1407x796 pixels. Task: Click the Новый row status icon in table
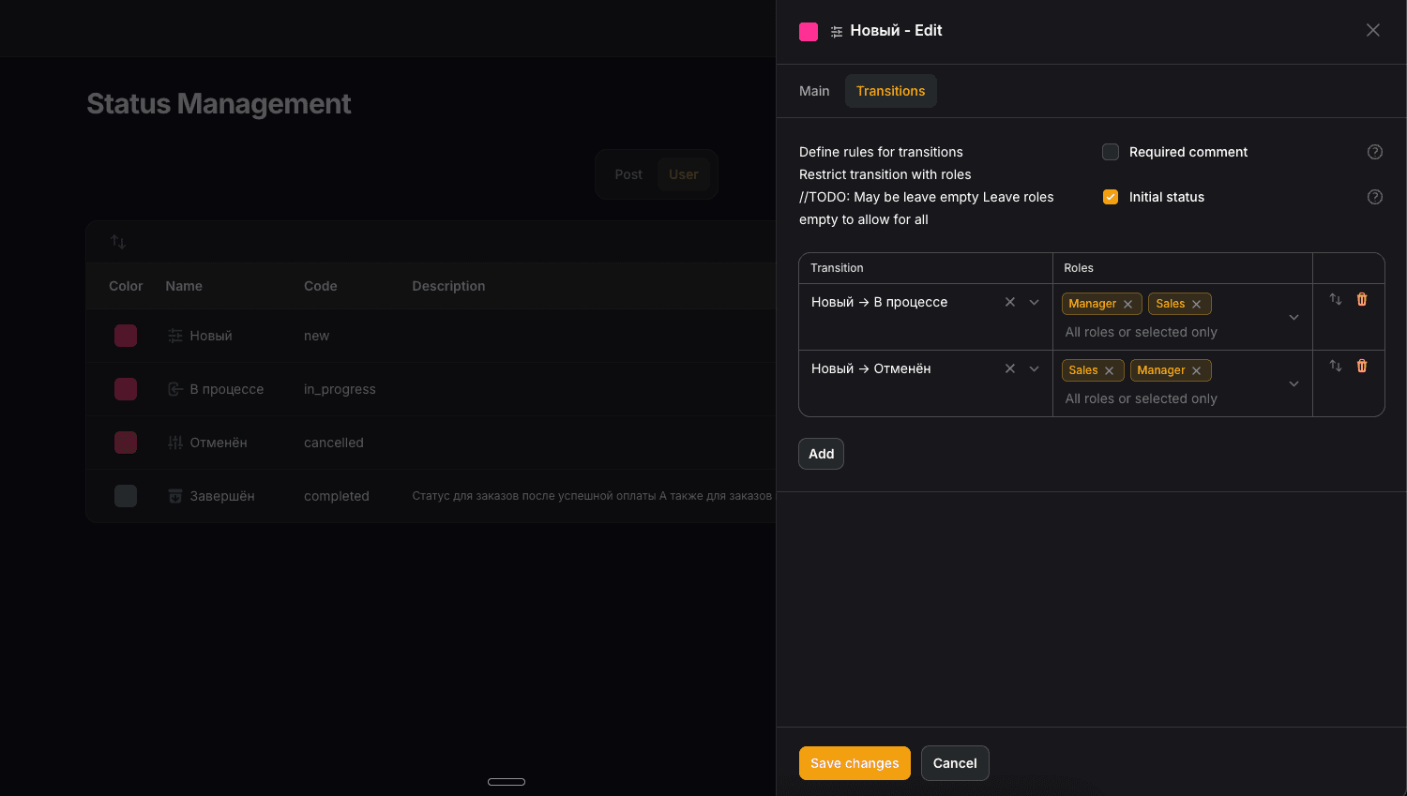pos(175,336)
